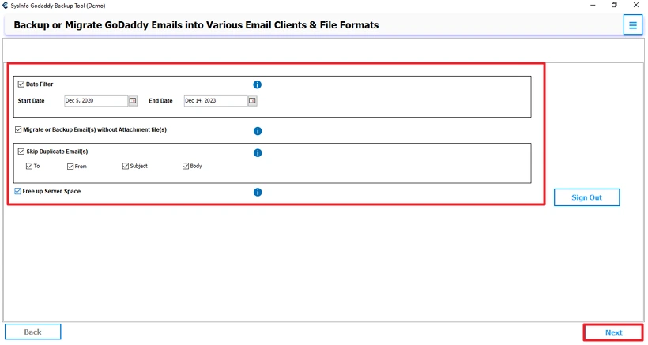This screenshot has height=345, width=648.
Task: Uncheck the Body duplicate criterion
Action: 186,166
